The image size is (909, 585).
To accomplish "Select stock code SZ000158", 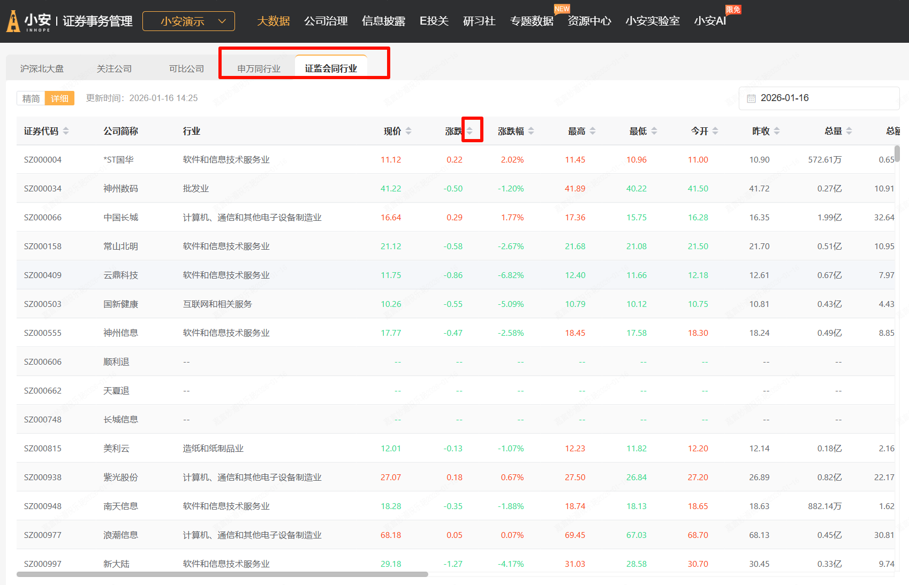I will (x=43, y=246).
